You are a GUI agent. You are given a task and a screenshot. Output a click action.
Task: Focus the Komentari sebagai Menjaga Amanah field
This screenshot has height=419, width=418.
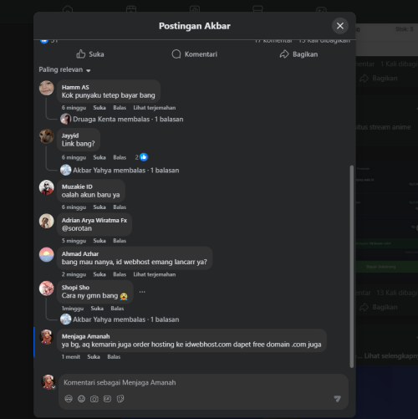pos(203,382)
